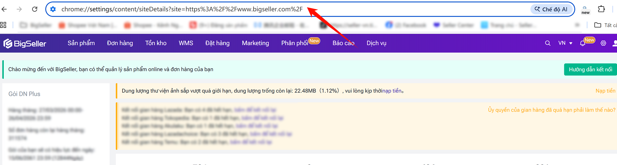Open the Chrome extensions puzzle icon

pos(601,9)
